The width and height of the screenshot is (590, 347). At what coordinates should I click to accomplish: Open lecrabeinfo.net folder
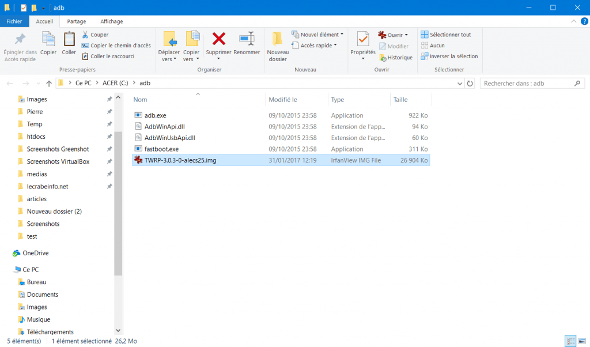[x=47, y=186]
